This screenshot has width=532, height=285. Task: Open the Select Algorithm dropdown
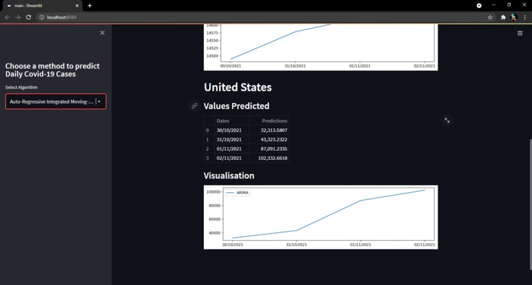(55, 101)
